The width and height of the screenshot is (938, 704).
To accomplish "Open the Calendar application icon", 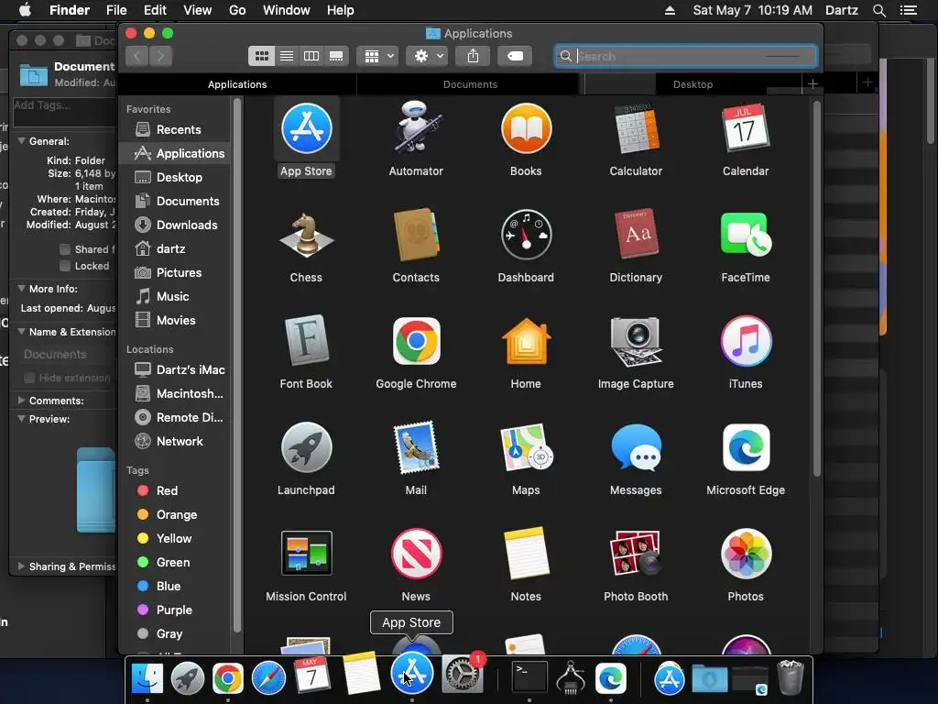I will pyautogui.click(x=746, y=128).
